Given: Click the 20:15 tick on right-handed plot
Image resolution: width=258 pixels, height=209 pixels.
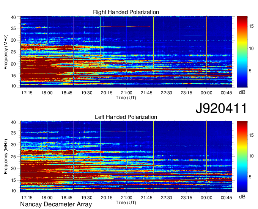Looking at the screenshot, I should coord(107,93).
